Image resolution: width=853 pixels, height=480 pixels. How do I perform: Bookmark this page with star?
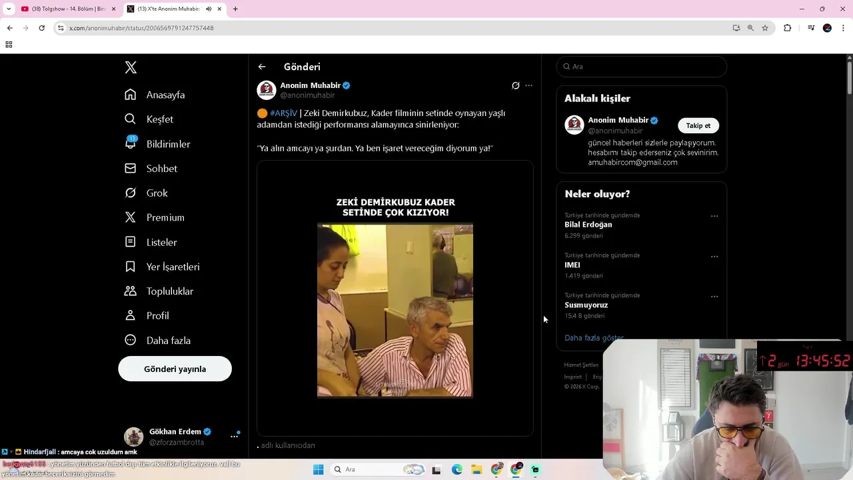[765, 28]
